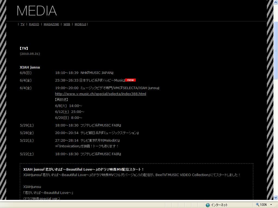Click the bold 'ドラマ映像MV配信スタート！' headline
Screen dimensions: 278x208
tap(84, 170)
